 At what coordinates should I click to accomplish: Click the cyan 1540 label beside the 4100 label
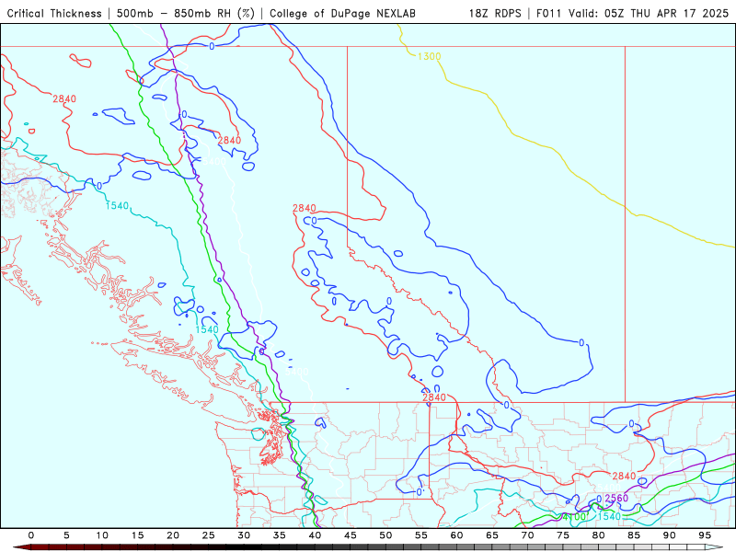(609, 516)
